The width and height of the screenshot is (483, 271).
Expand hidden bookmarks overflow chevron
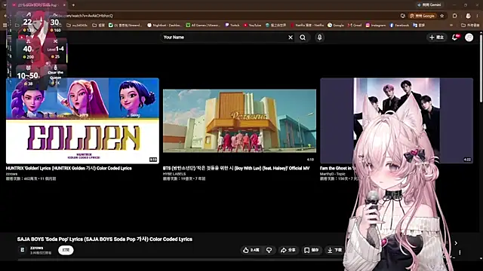451,25
